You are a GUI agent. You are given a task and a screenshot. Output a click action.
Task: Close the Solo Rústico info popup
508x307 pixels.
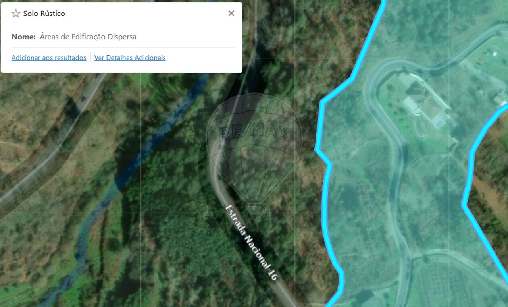(231, 13)
